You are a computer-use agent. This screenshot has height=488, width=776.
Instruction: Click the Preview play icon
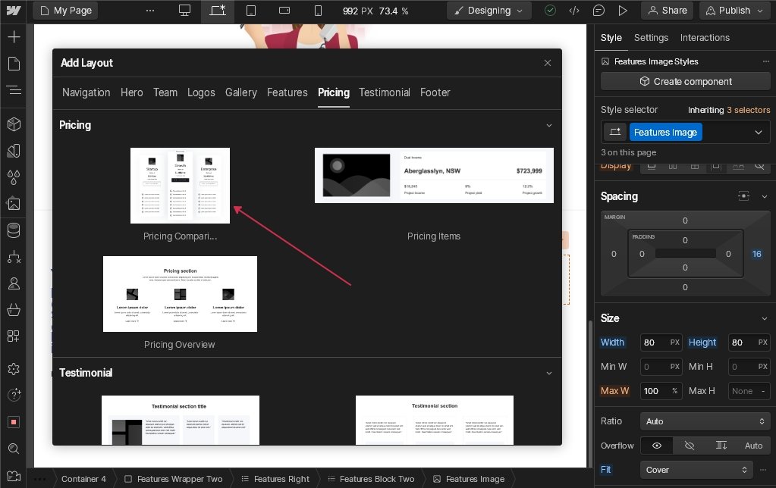[623, 11]
